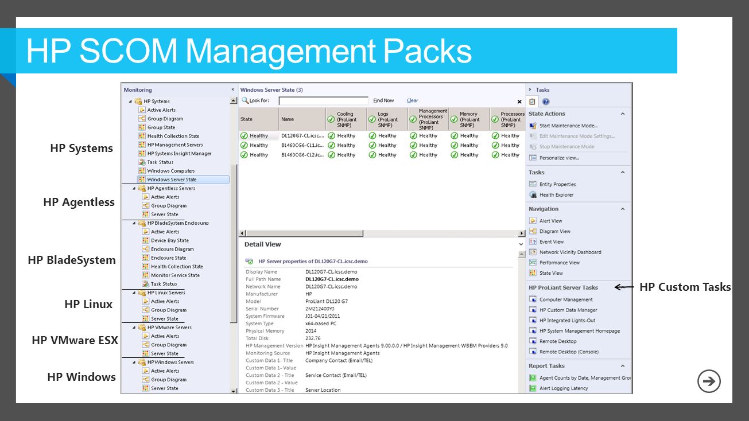Open HP Systems Insight Manager view
The height and width of the screenshot is (421, 749).
(x=179, y=153)
